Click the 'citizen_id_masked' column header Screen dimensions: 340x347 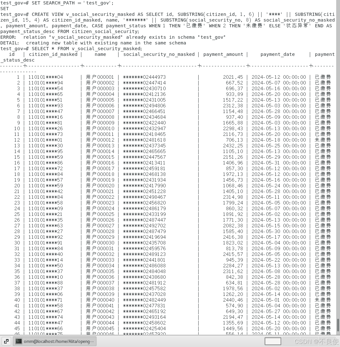pyautogui.click(x=53, y=54)
